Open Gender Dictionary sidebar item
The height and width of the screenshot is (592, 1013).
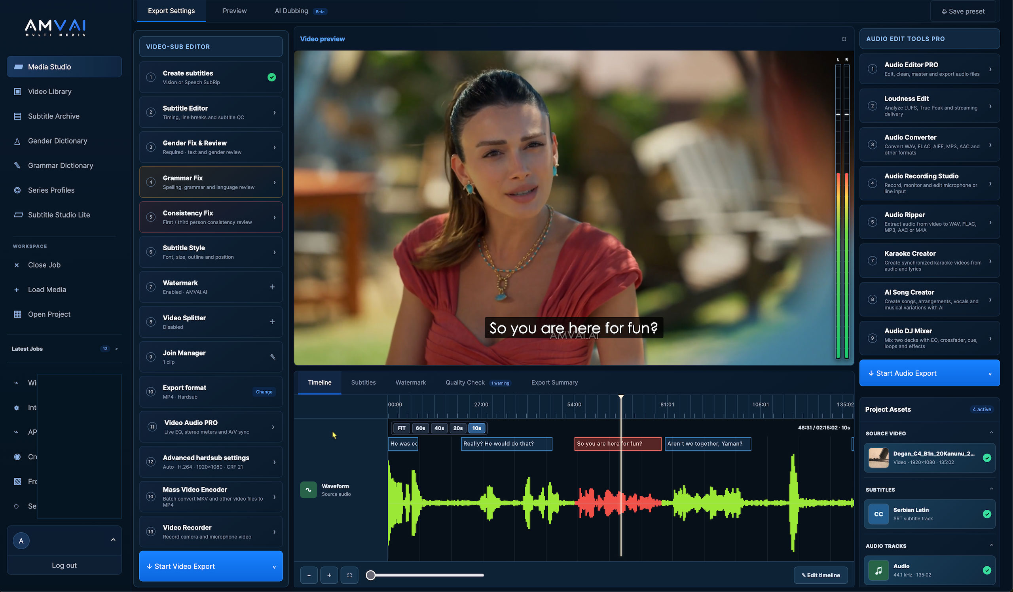64,141
